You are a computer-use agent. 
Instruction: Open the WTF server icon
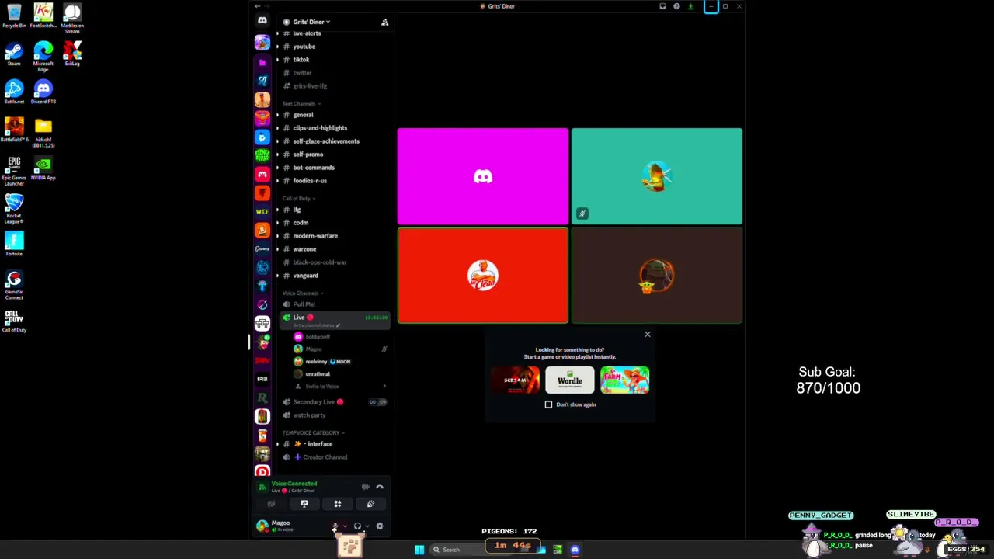(262, 211)
